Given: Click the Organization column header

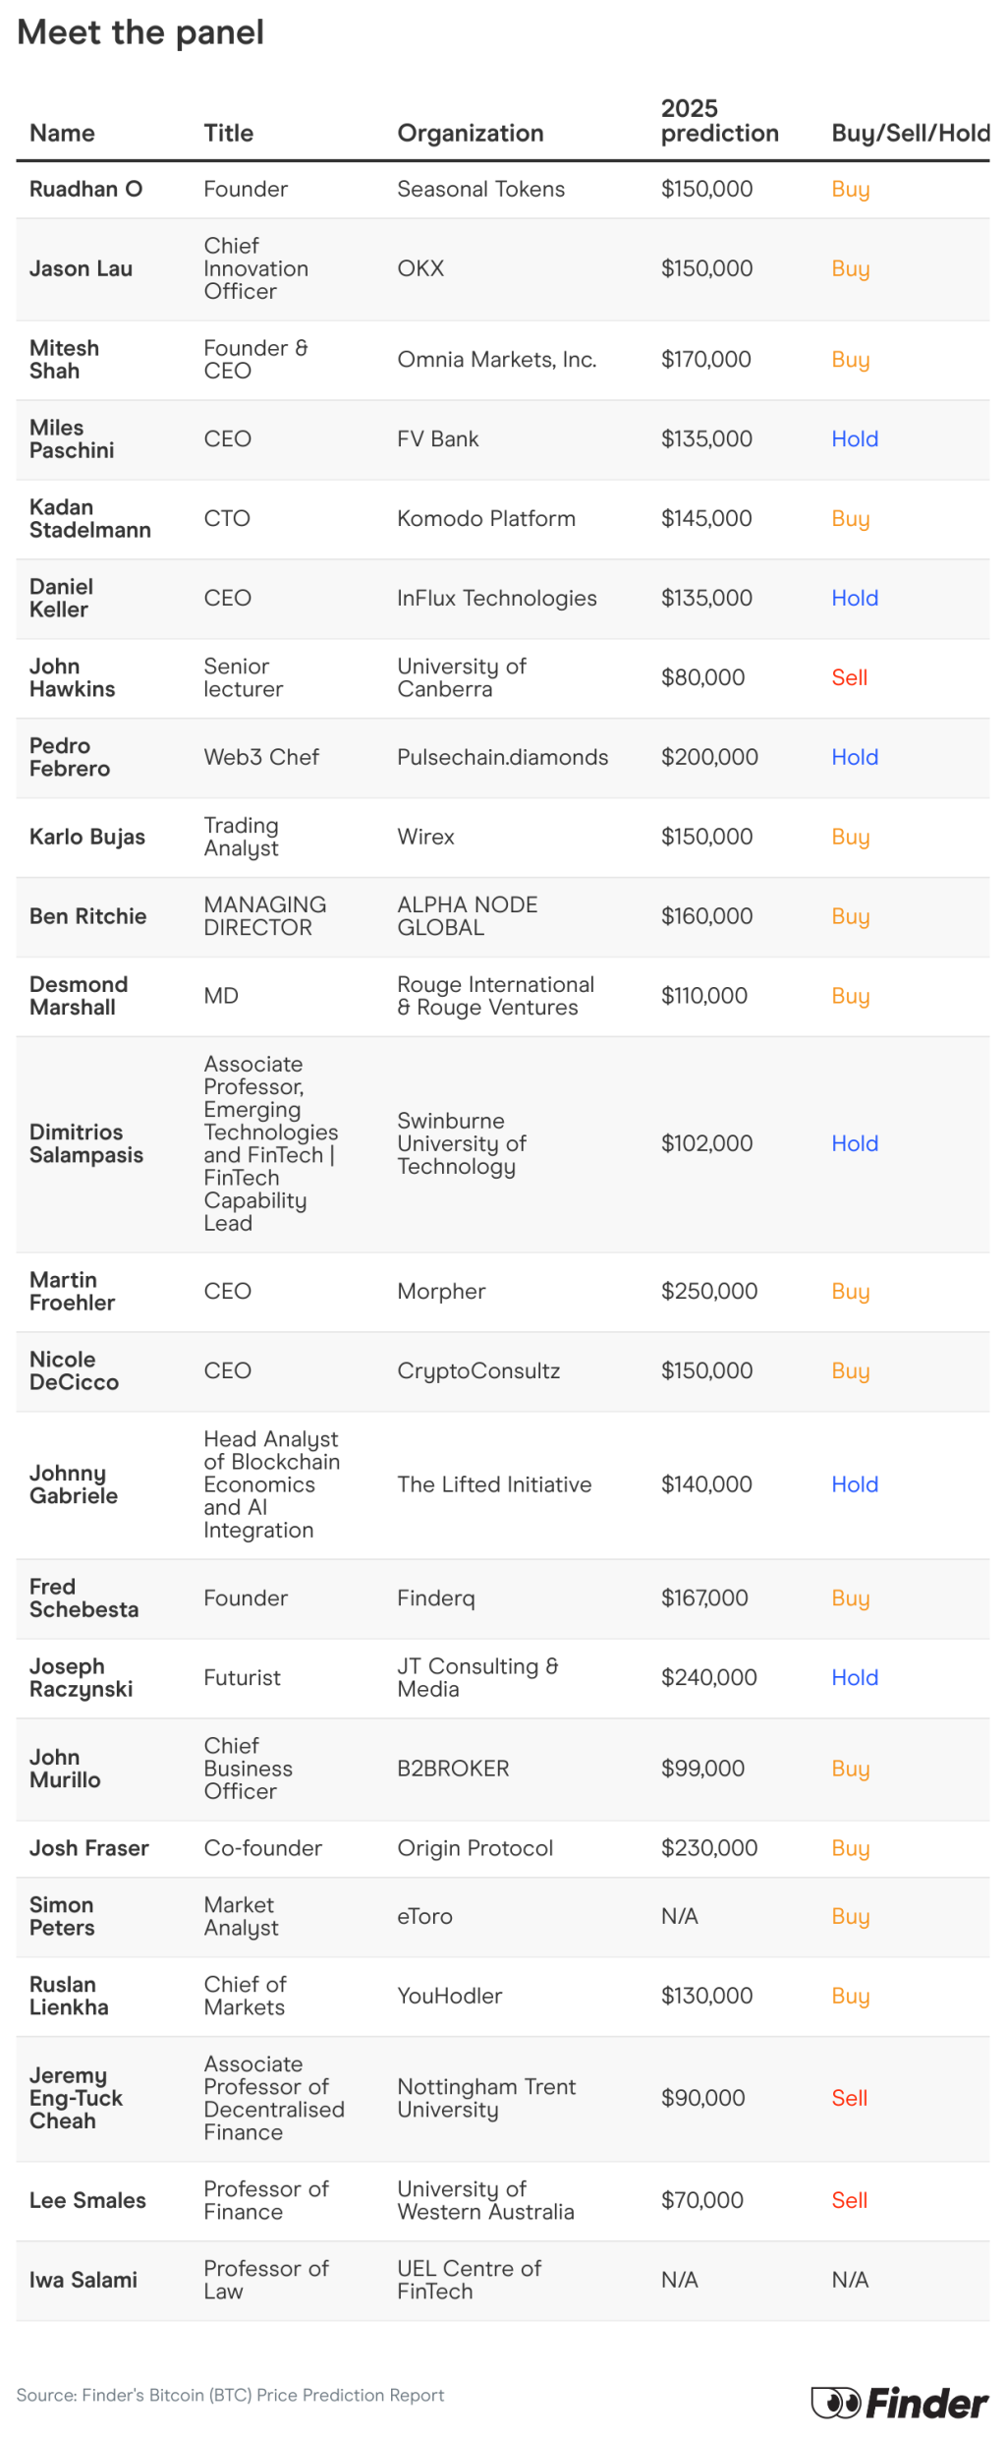Looking at the screenshot, I should pyautogui.click(x=470, y=133).
